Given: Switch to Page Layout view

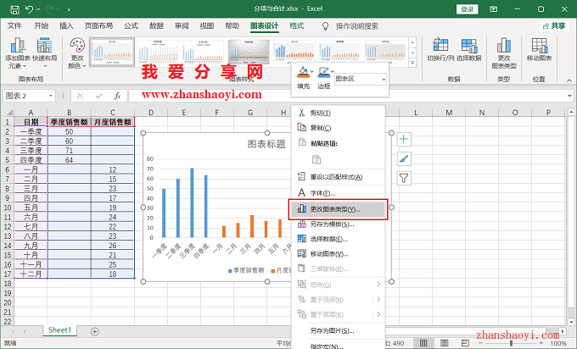Looking at the screenshot, I should [444, 343].
